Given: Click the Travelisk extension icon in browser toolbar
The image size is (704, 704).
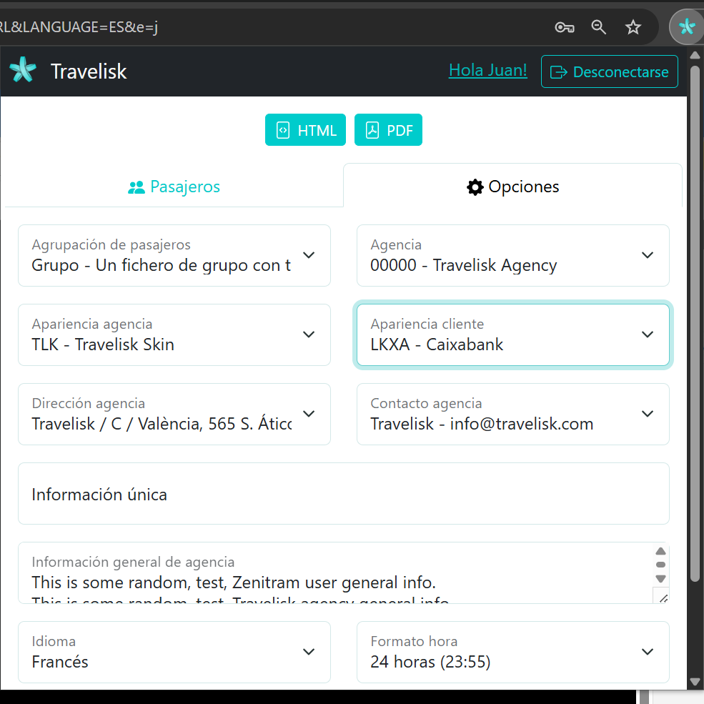Looking at the screenshot, I should pos(687,27).
